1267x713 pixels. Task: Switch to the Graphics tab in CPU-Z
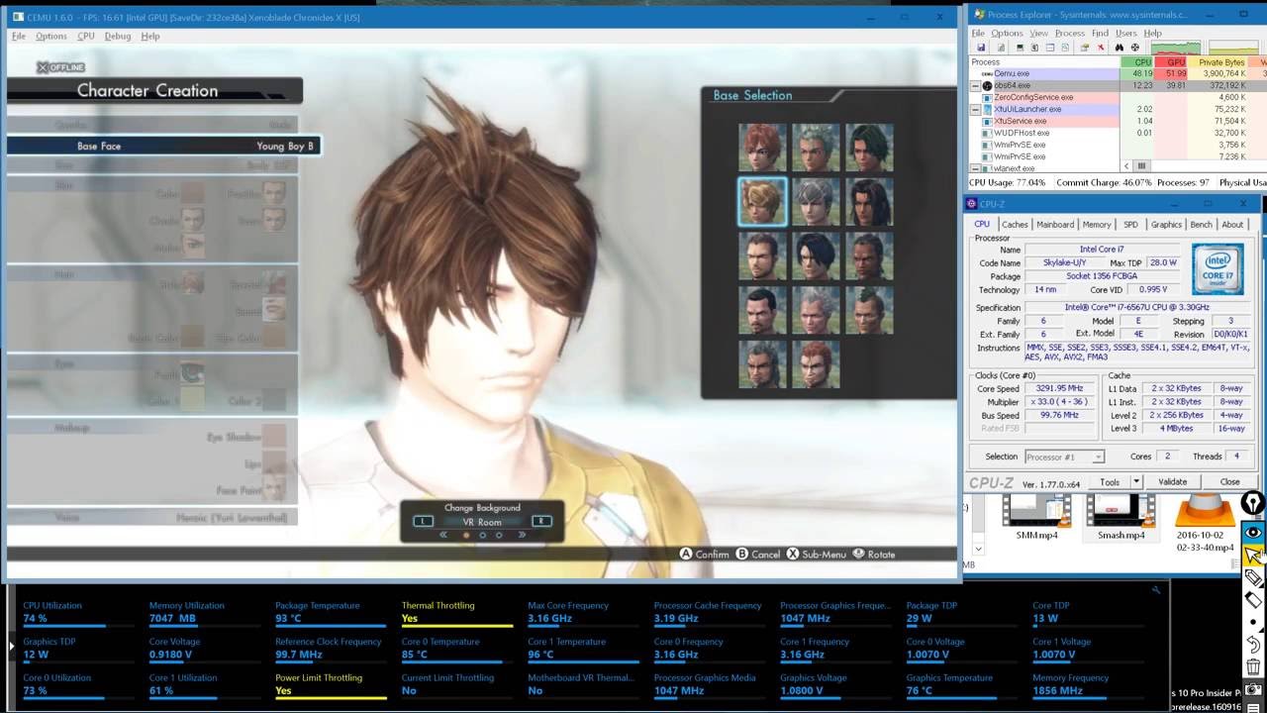(x=1166, y=225)
